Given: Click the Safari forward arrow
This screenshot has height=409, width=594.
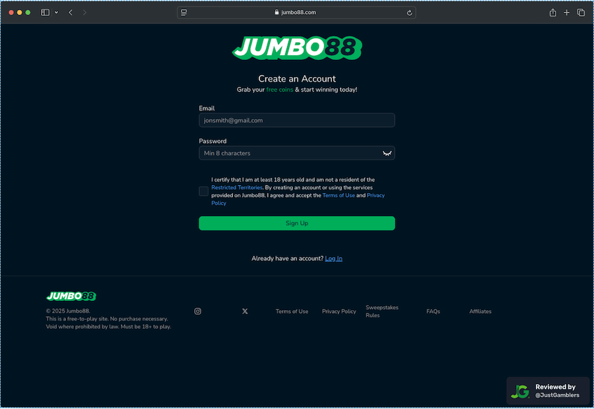Looking at the screenshot, I should coord(84,13).
